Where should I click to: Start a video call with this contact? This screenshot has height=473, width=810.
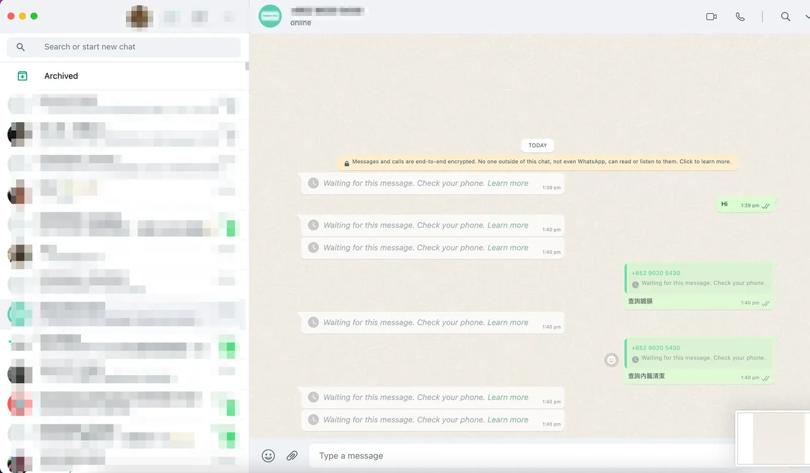click(711, 16)
